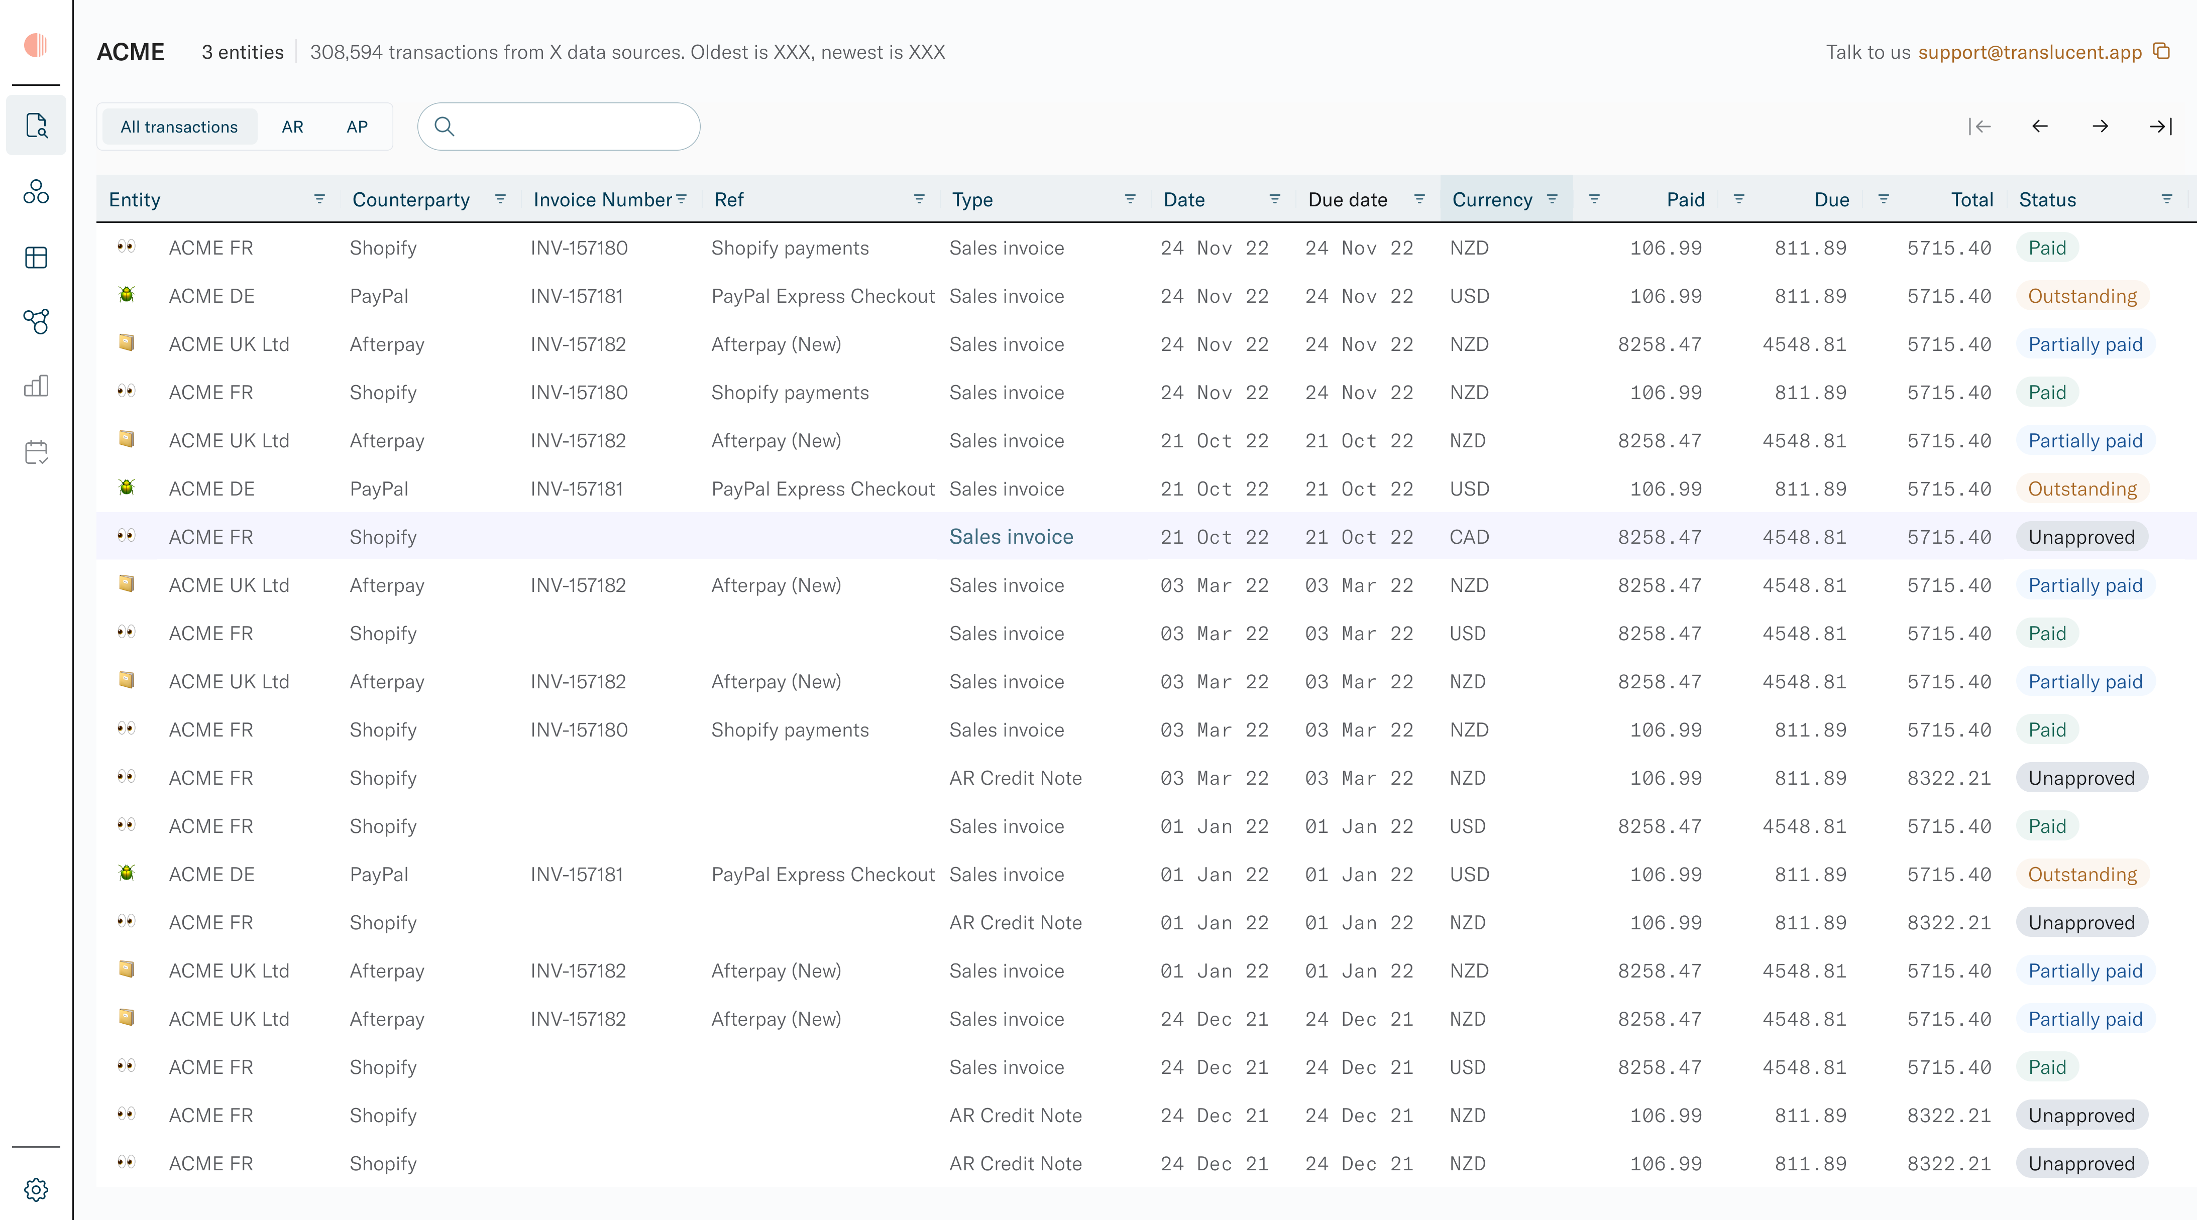Image resolution: width=2197 pixels, height=1220 pixels.
Task: Open Due date column filter
Action: pyautogui.click(x=1420, y=199)
